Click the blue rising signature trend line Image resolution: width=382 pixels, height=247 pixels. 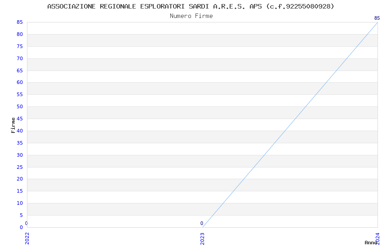tap(290, 125)
